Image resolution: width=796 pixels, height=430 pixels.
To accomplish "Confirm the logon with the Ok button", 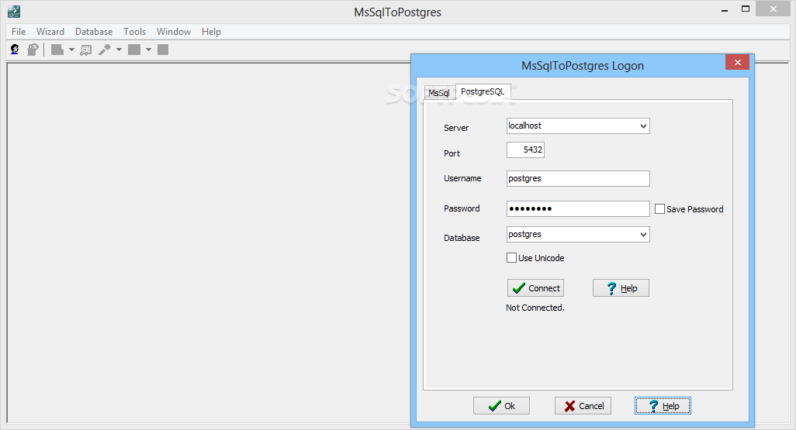I will [501, 406].
